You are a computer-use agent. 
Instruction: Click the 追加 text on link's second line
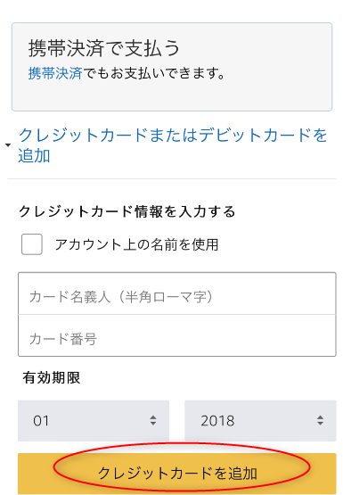pos(34,155)
